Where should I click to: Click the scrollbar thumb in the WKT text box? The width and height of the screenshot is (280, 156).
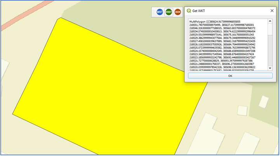270,29
